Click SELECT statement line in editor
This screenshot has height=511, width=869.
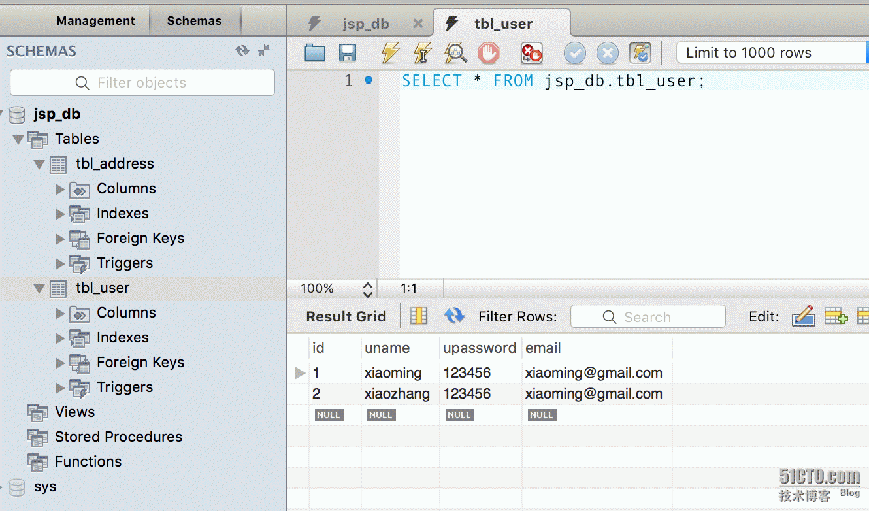coord(553,81)
